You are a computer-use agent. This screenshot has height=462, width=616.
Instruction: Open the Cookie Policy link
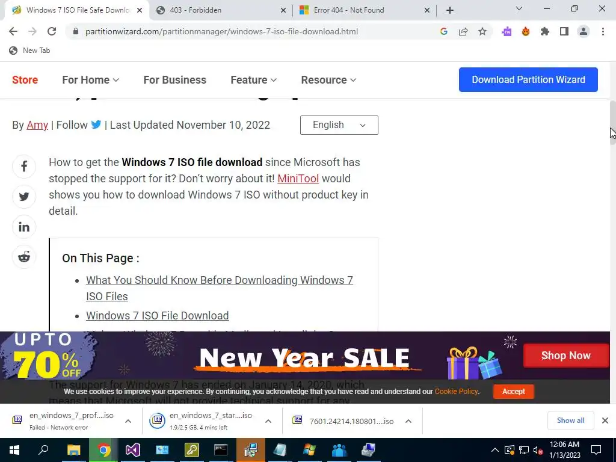pyautogui.click(x=456, y=391)
